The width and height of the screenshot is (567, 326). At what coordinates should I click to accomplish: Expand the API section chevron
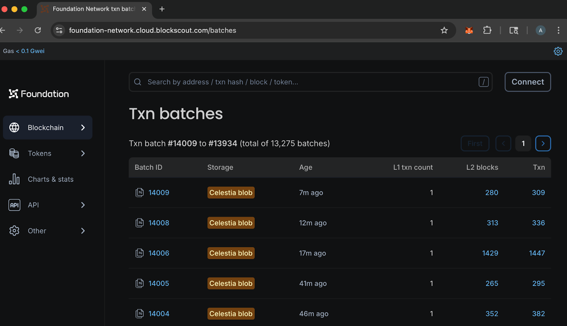(x=83, y=205)
